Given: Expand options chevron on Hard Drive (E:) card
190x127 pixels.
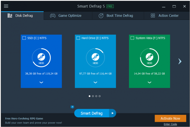Looking at the screenshot, I should click(x=95, y=82).
